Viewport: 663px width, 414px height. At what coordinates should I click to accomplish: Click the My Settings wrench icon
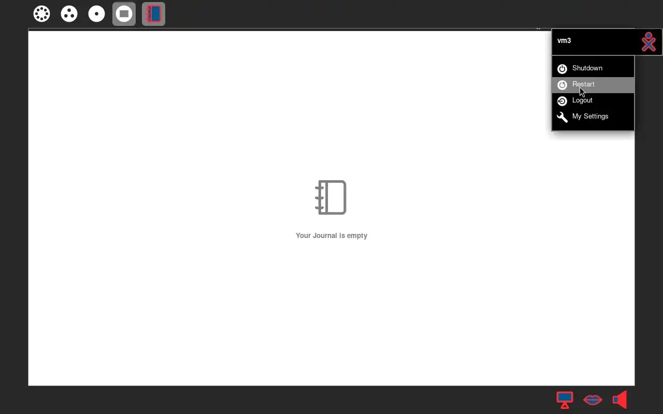point(562,117)
